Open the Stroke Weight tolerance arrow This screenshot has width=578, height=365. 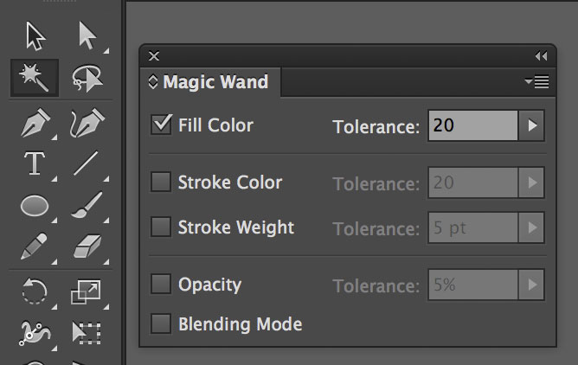tap(531, 227)
